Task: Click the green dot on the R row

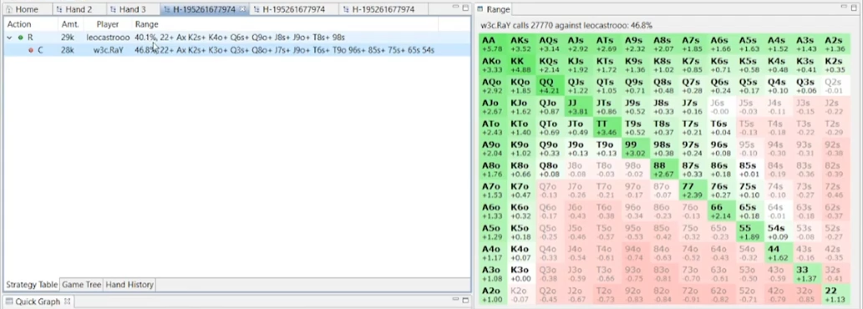Action: pyautogui.click(x=21, y=38)
